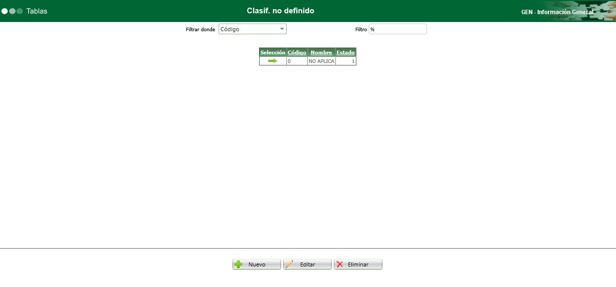Click the pencil icon on Editar
The height and width of the screenshot is (287, 616).
(x=289, y=264)
